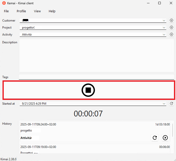Open the Help menu
The image size is (176, 161).
click(x=52, y=11)
